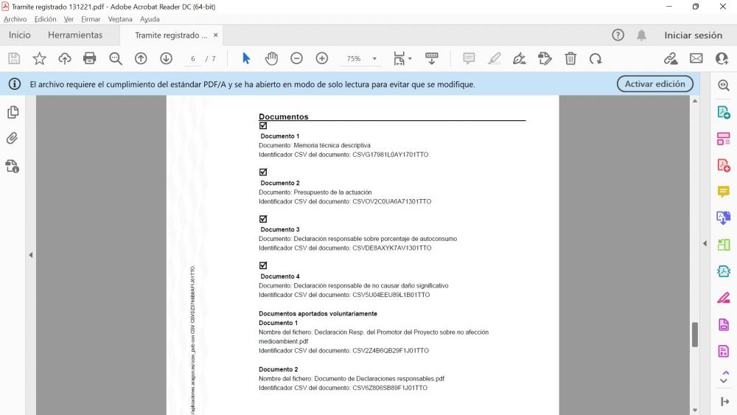
Task: Open the sign document pen tool
Action: 520,58
